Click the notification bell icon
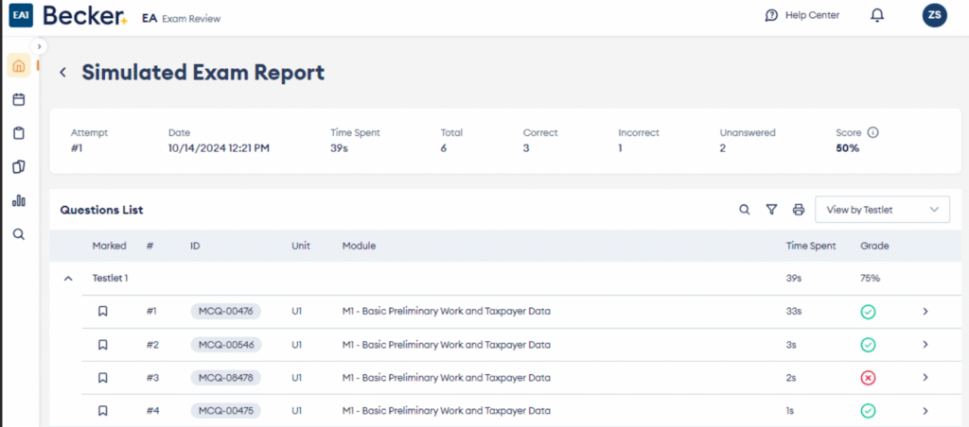Screen dimensions: 969x427 (x=877, y=15)
